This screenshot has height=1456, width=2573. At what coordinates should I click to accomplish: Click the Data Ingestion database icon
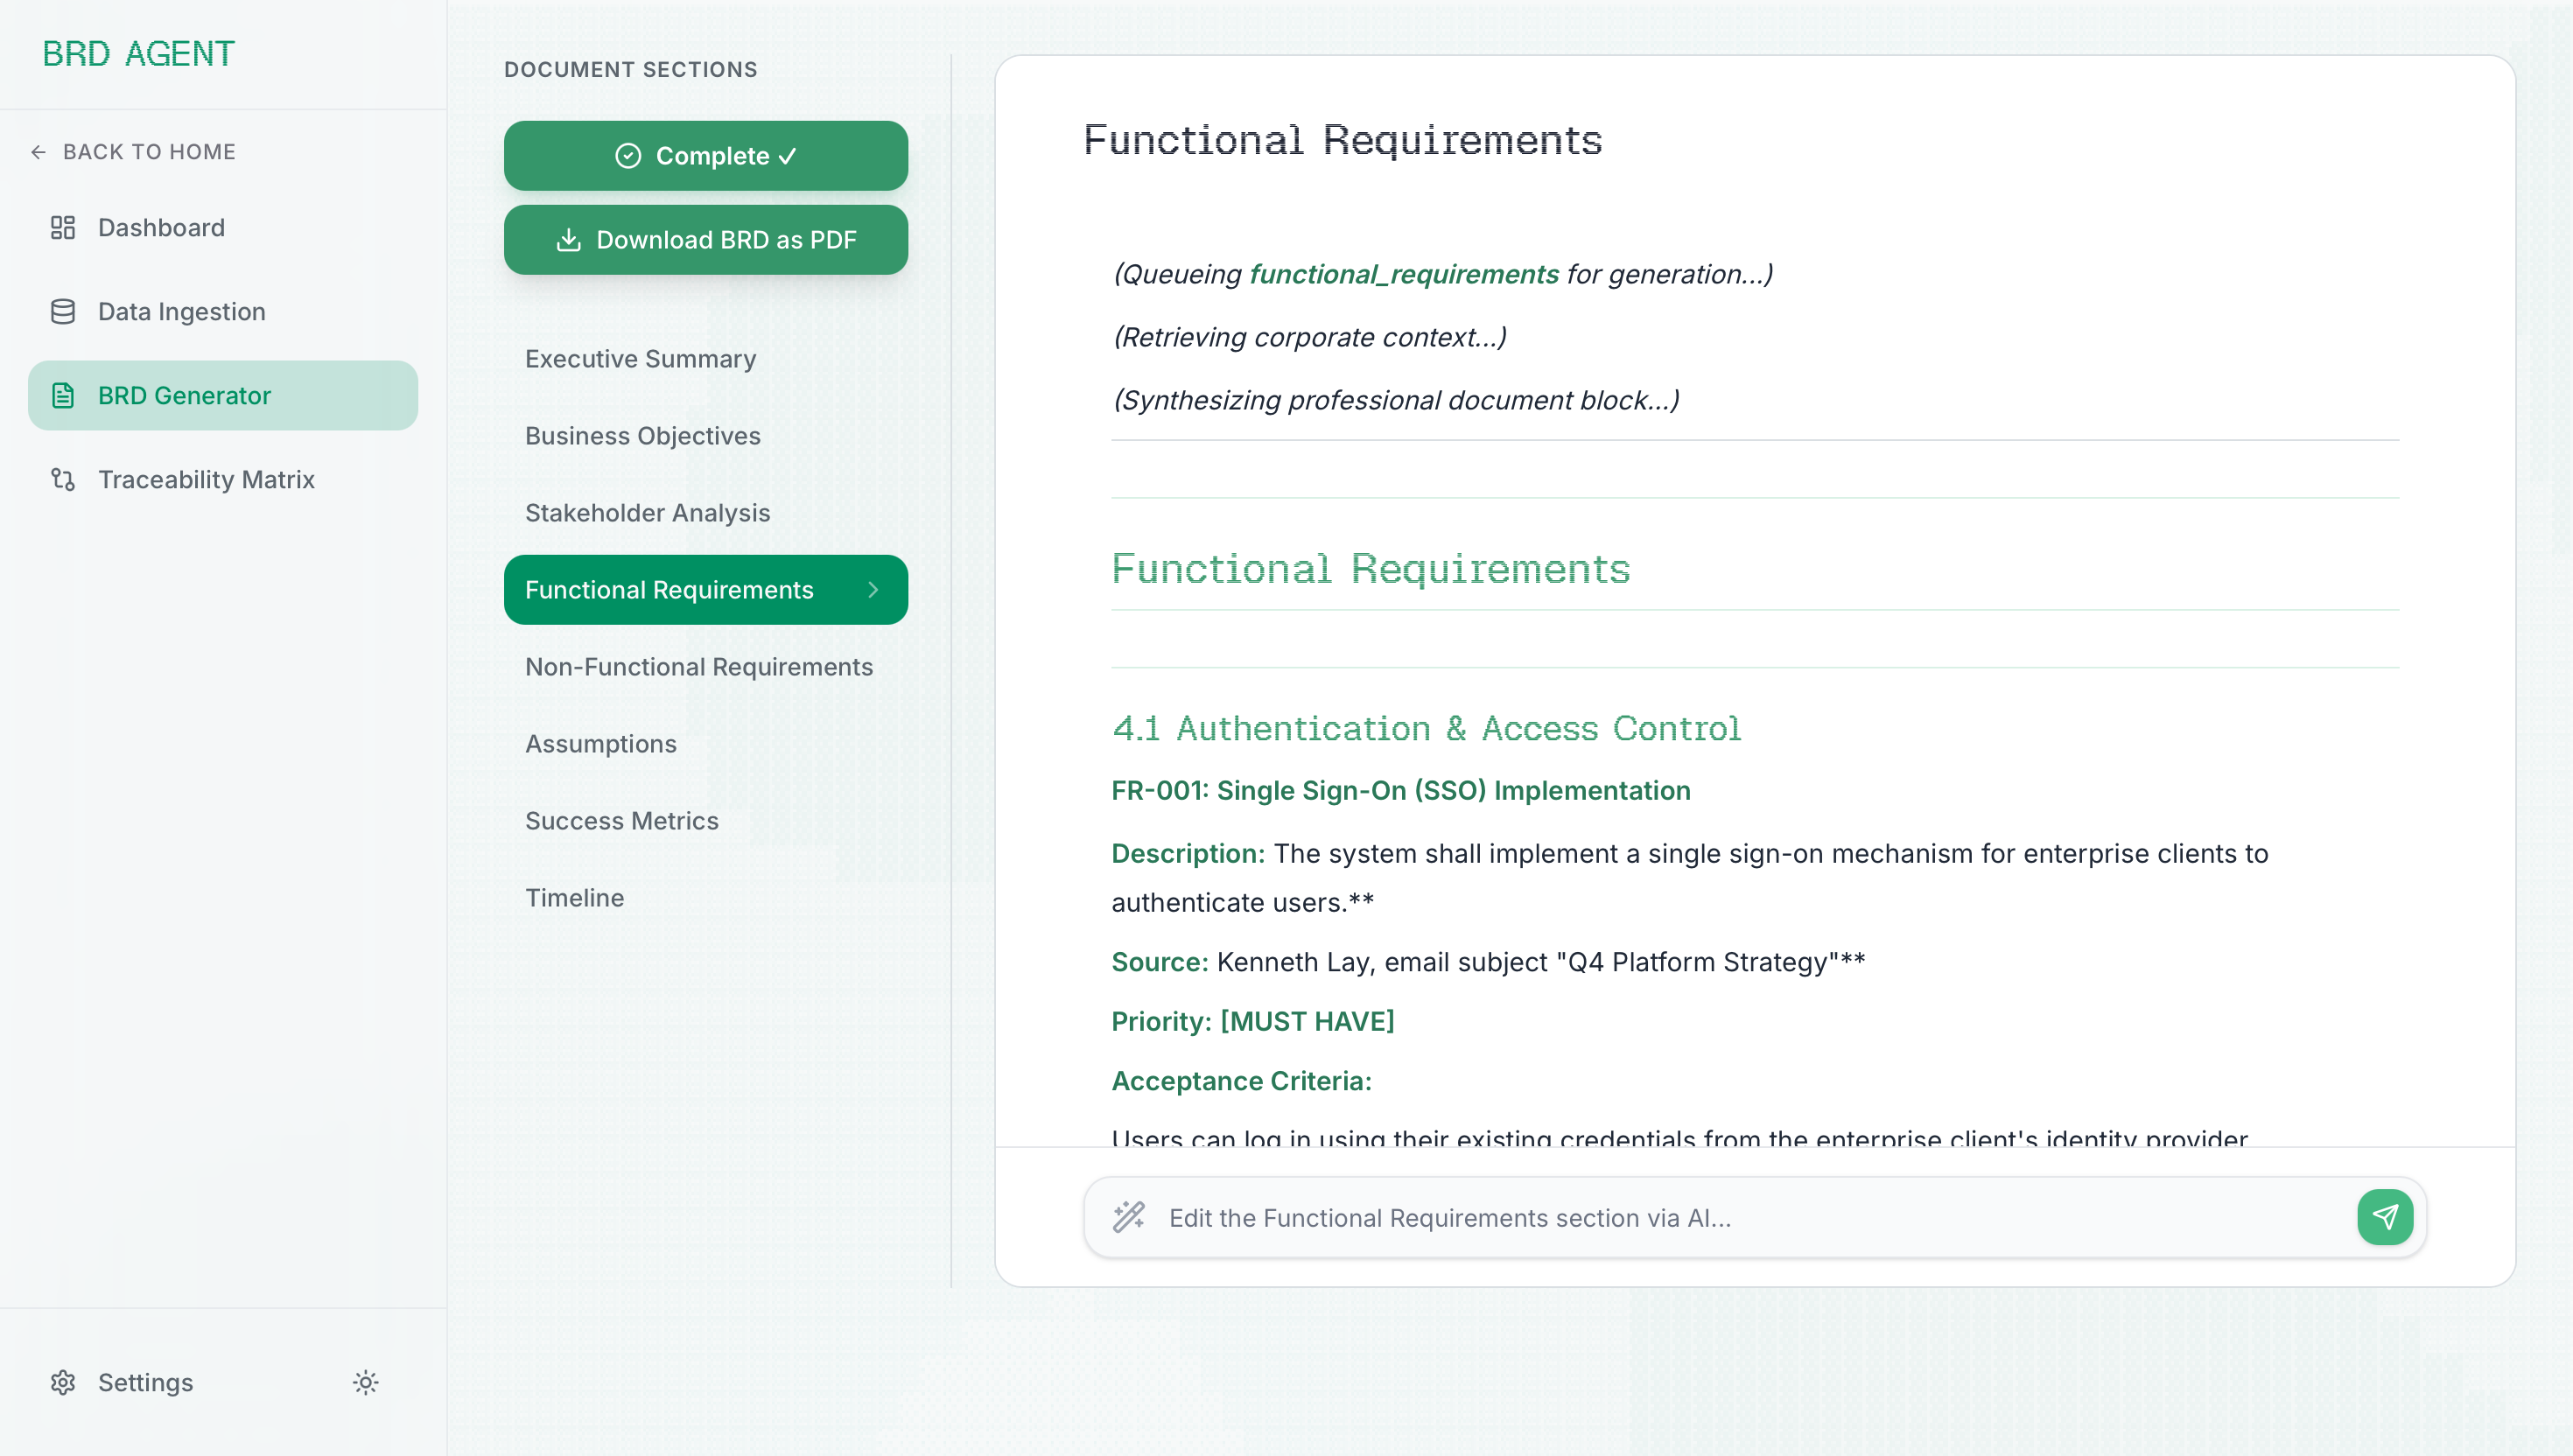click(63, 312)
